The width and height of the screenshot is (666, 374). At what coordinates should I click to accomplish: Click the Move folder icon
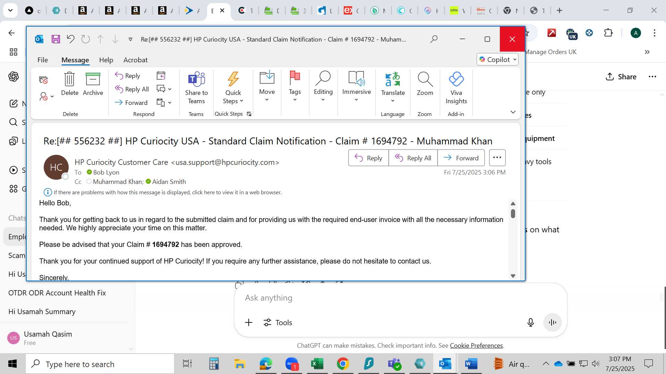pos(267,78)
